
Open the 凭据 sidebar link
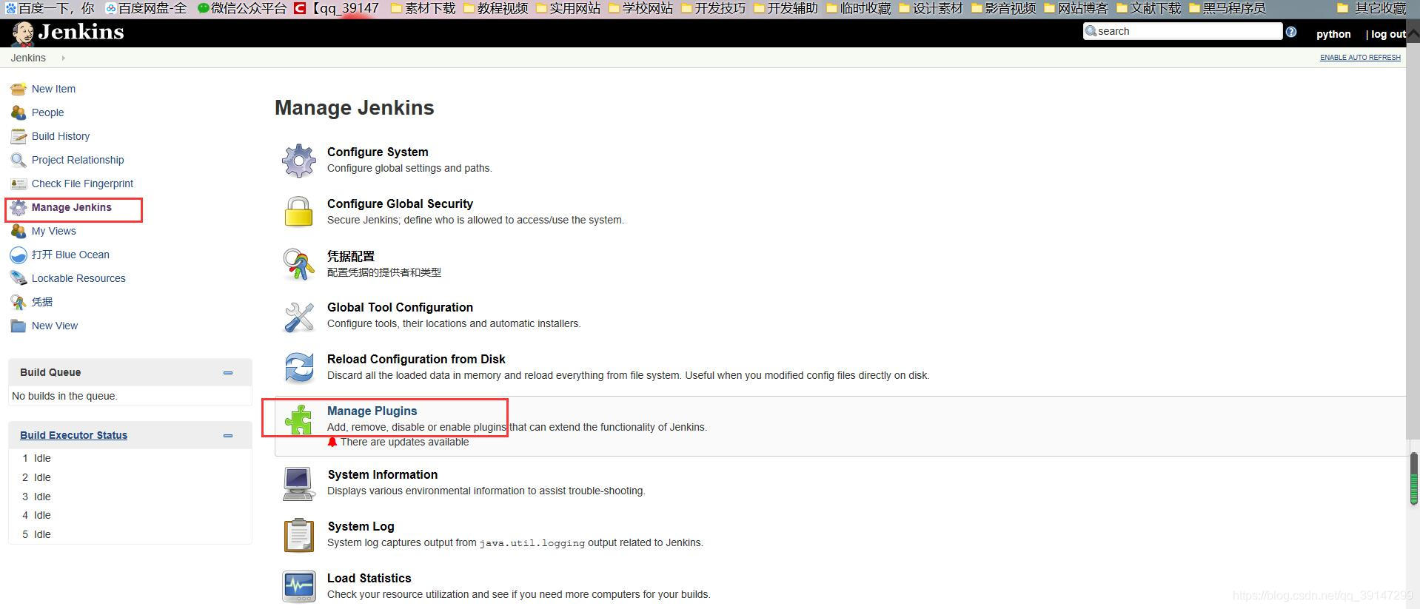(x=42, y=302)
